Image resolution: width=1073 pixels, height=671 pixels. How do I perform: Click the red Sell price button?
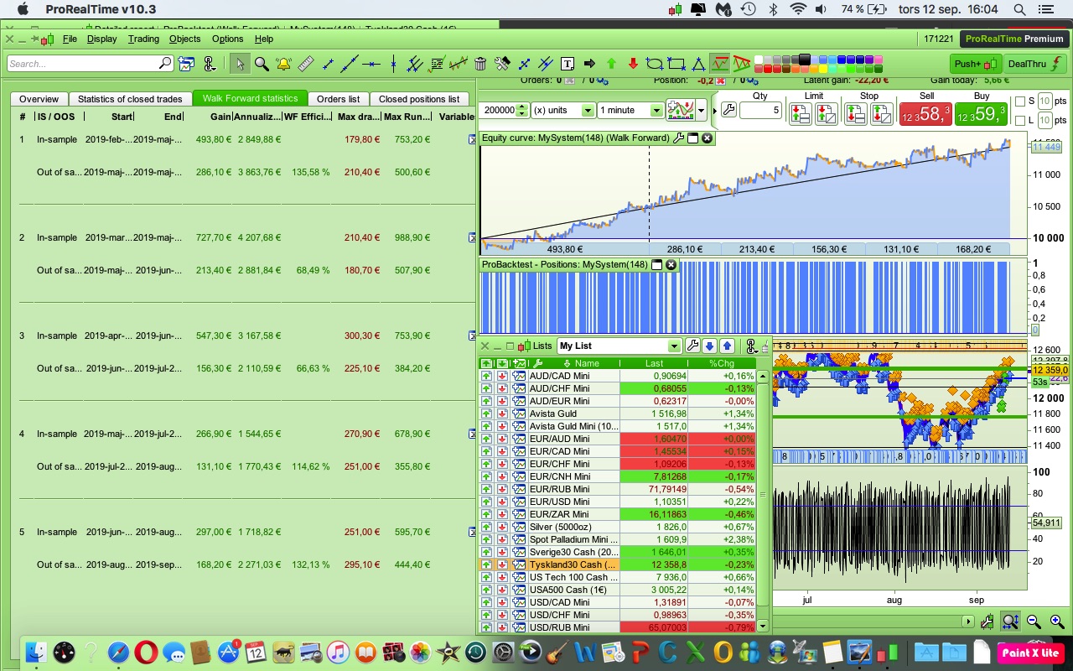coord(925,113)
